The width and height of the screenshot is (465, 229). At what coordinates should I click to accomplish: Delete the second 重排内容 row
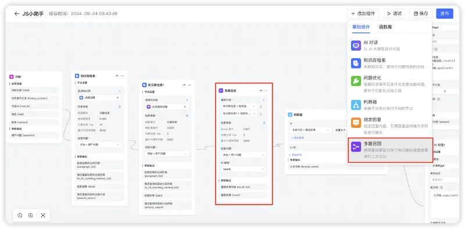(x=260, y=113)
